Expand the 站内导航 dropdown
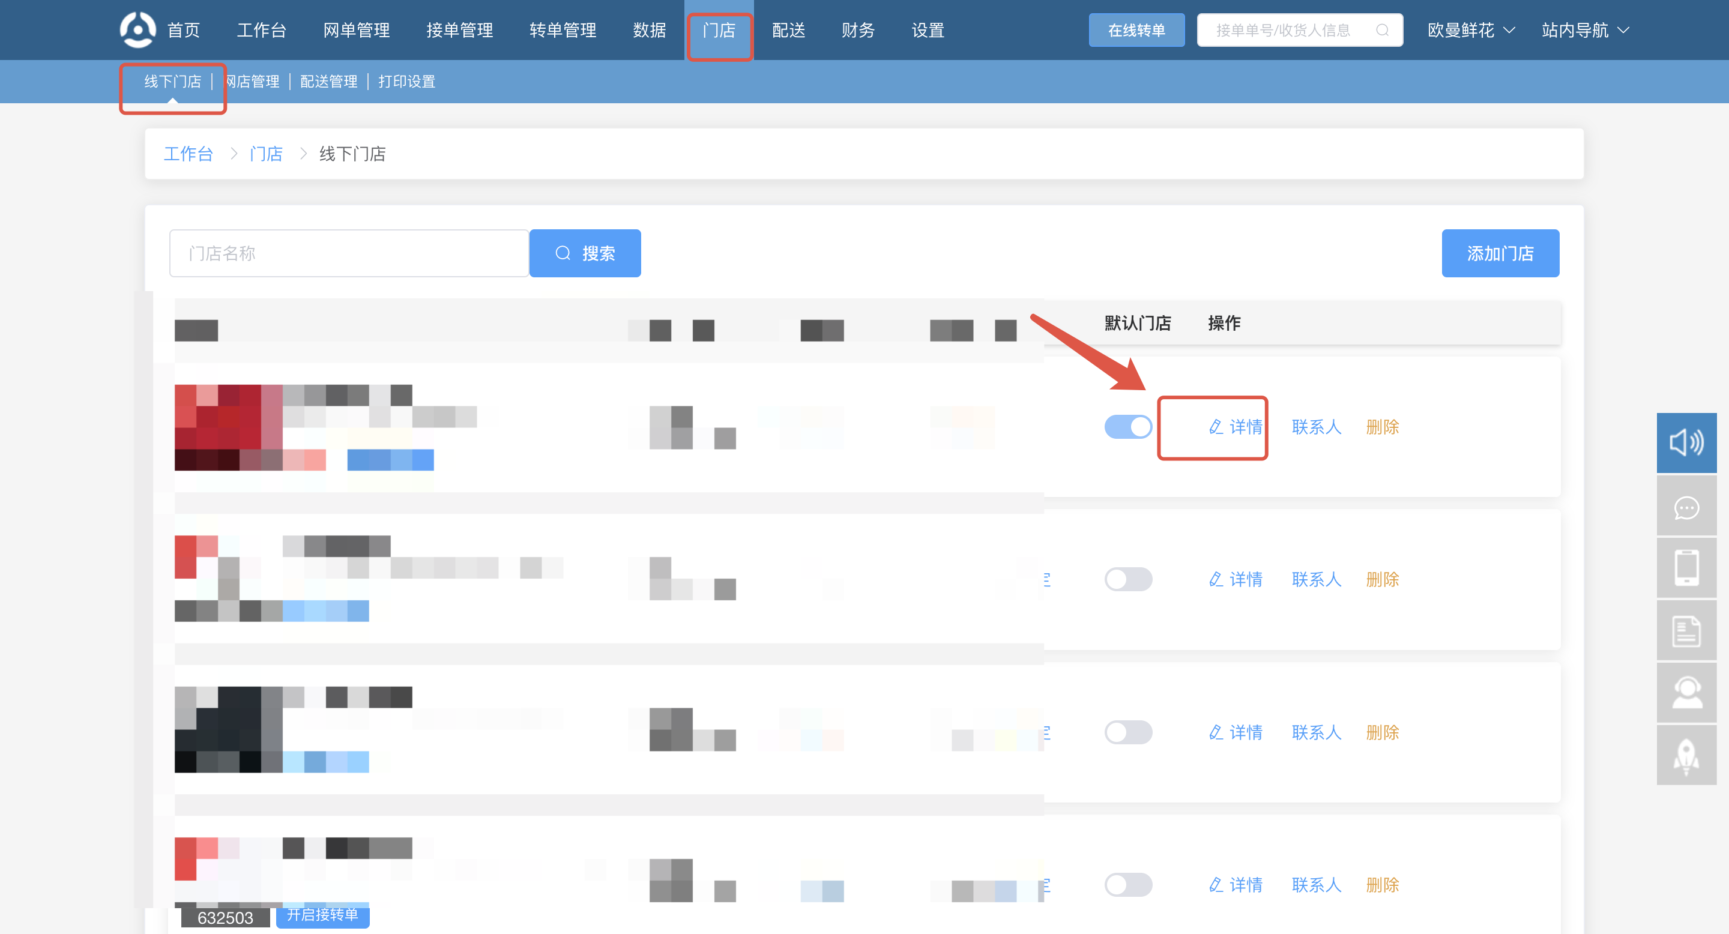 1585,30
